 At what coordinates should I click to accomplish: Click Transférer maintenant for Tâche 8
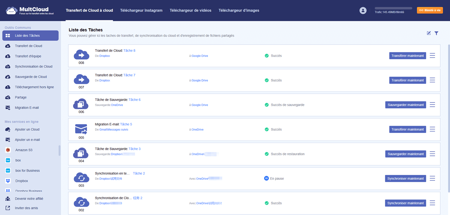pyautogui.click(x=408, y=56)
